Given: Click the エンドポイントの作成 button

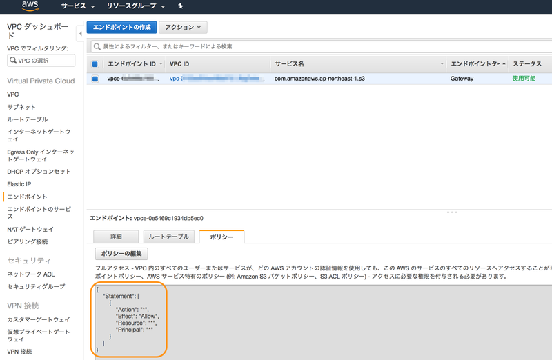Looking at the screenshot, I should 122,27.
